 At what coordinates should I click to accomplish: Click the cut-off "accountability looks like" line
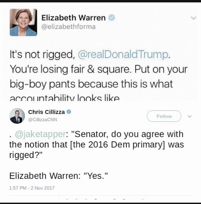tap(64, 98)
